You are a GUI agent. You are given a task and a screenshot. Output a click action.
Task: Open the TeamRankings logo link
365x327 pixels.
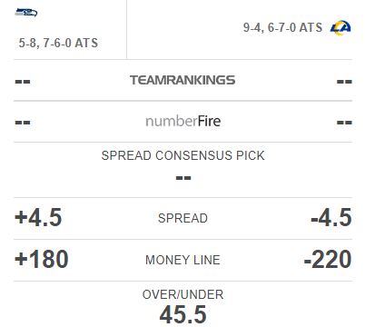182,80
